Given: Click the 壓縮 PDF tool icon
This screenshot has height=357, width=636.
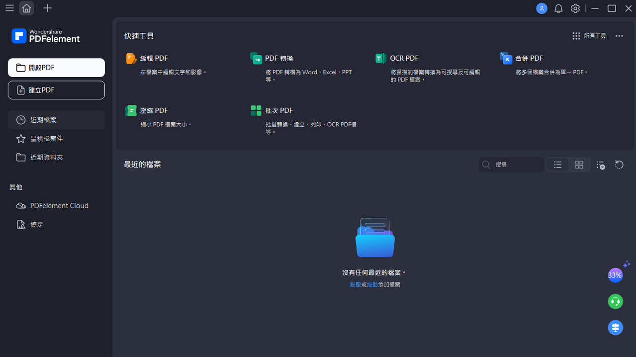Looking at the screenshot, I should [131, 110].
